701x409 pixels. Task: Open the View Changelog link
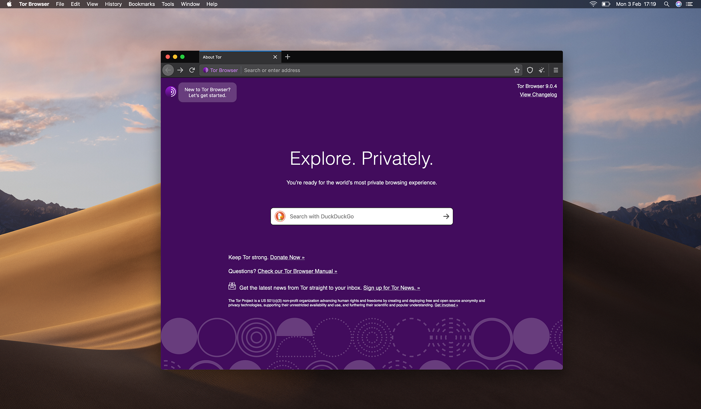(x=538, y=94)
